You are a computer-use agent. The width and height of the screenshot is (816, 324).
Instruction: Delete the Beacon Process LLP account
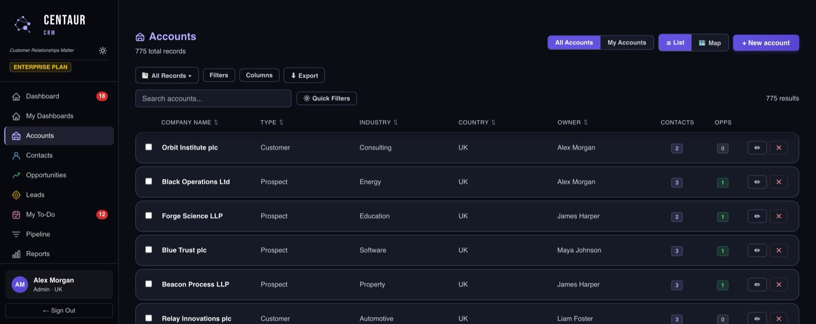tap(779, 284)
